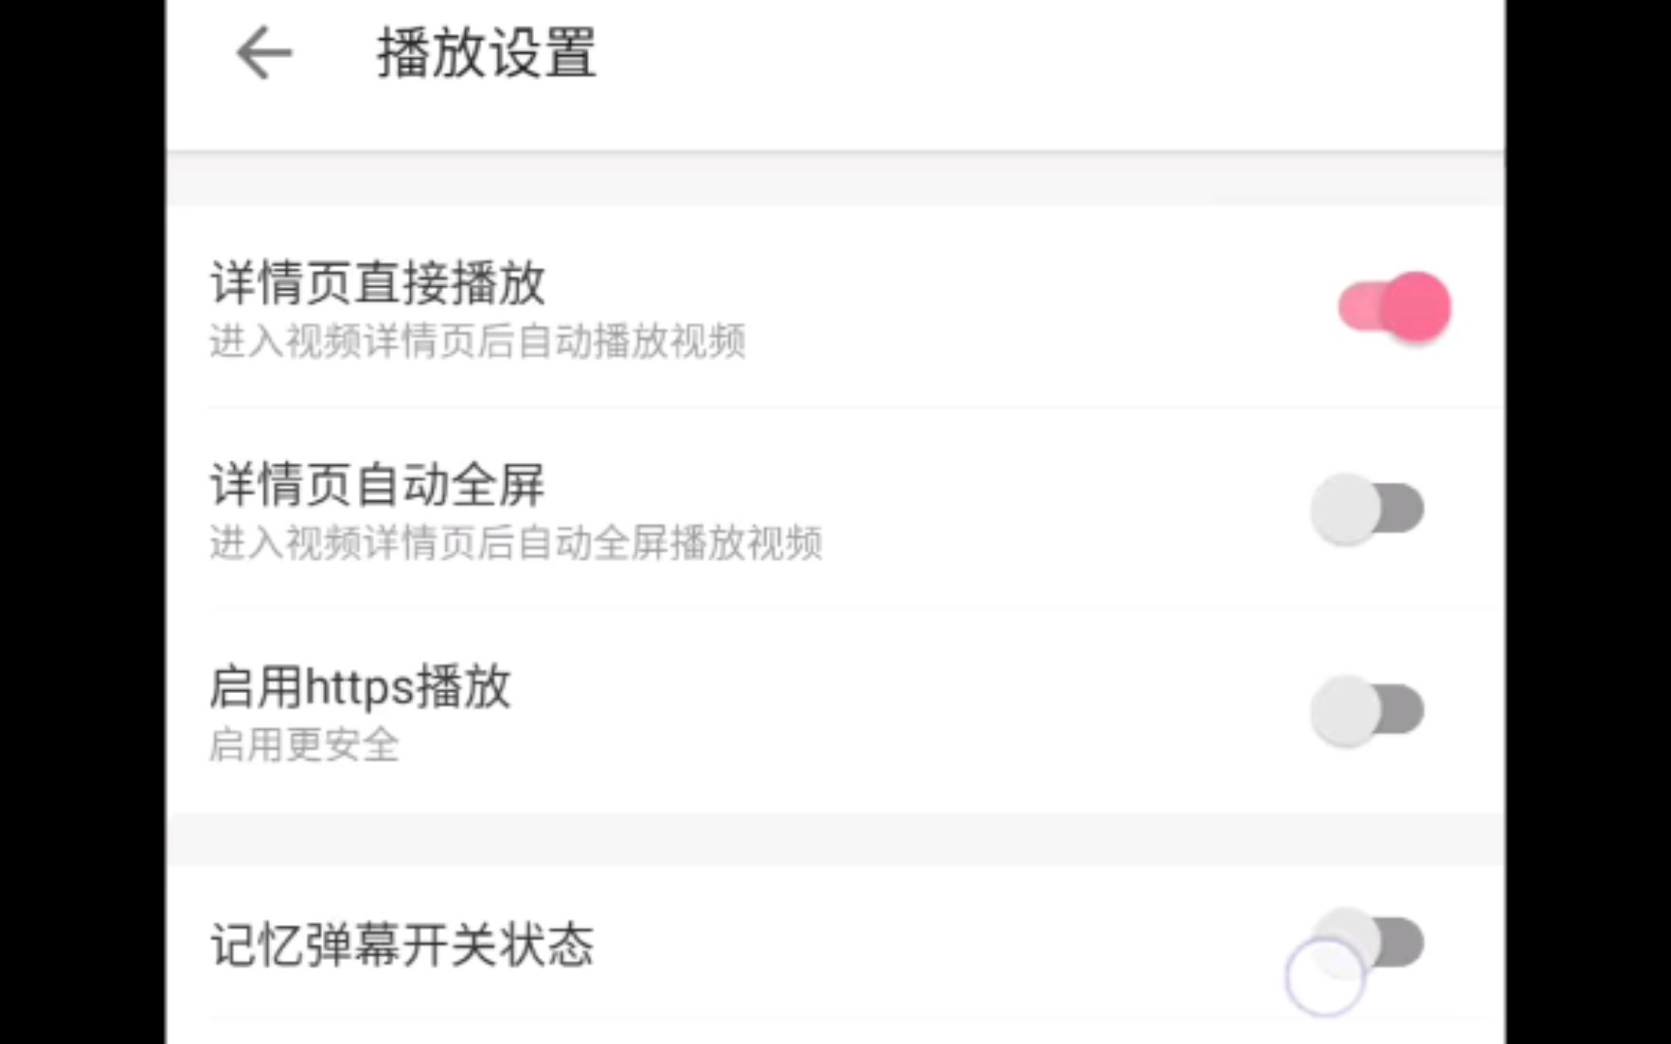Switch on auto fullscreen playback

[x=1365, y=507]
